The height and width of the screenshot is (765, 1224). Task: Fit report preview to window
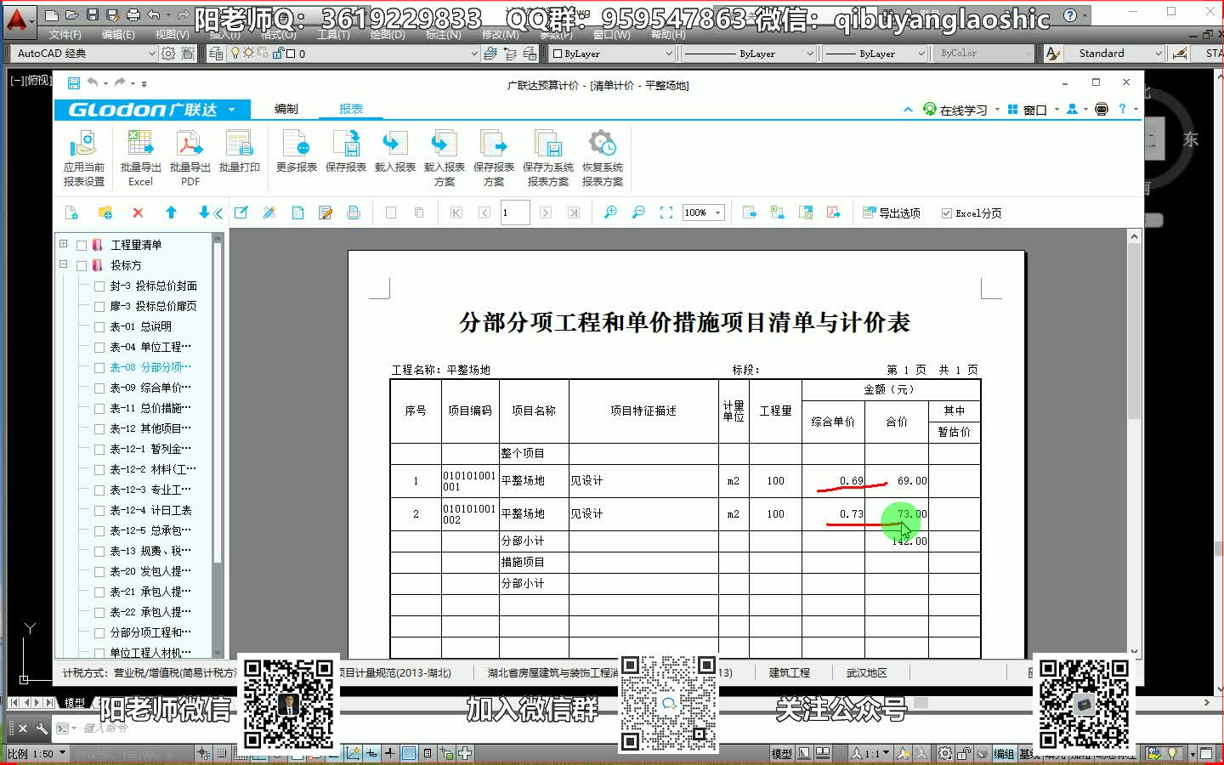pos(666,212)
